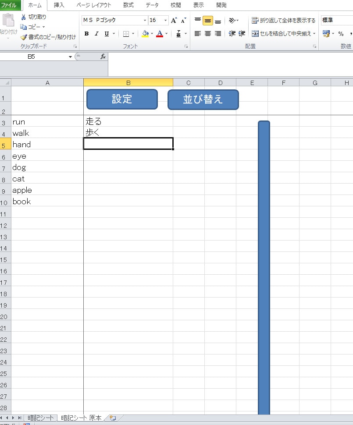Click the Copy (コピー) icon
Image resolution: width=353 pixels, height=425 pixels.
(24, 27)
